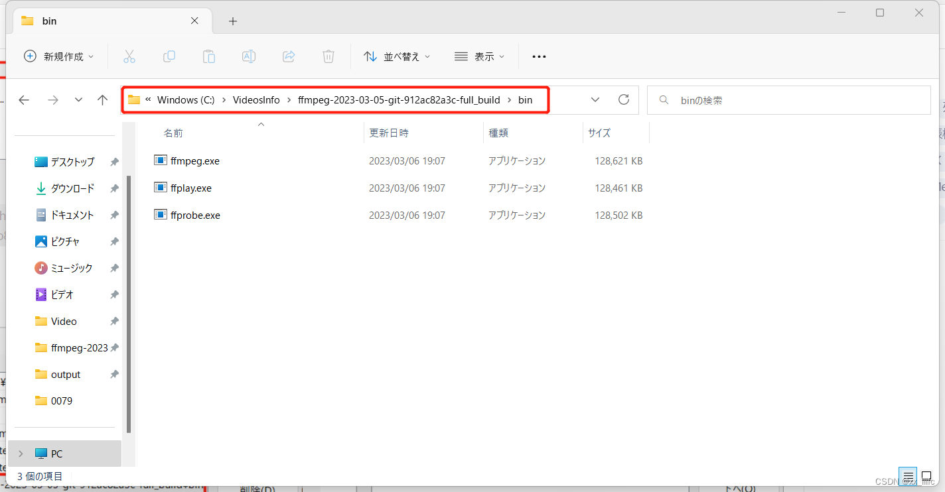The image size is (945, 492).
Task: Click ffplay.exe application icon
Action: click(x=161, y=187)
